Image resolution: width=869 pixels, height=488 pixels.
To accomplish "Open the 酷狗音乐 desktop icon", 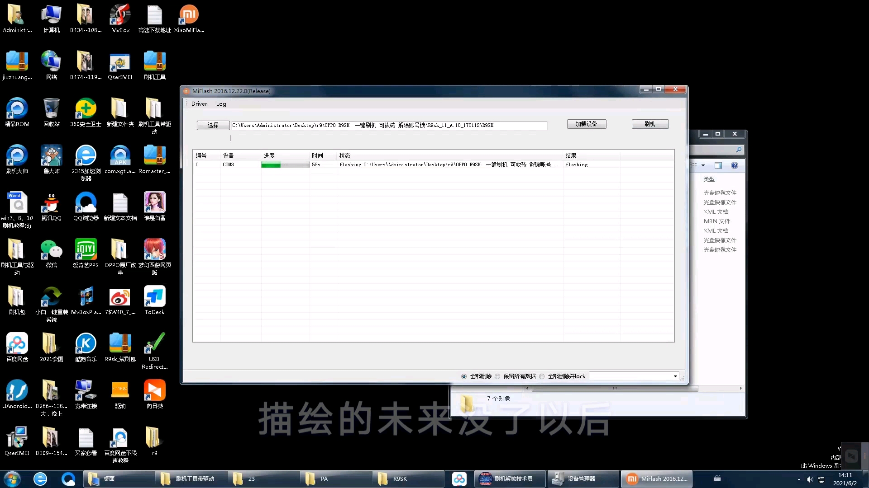I will tap(86, 348).
